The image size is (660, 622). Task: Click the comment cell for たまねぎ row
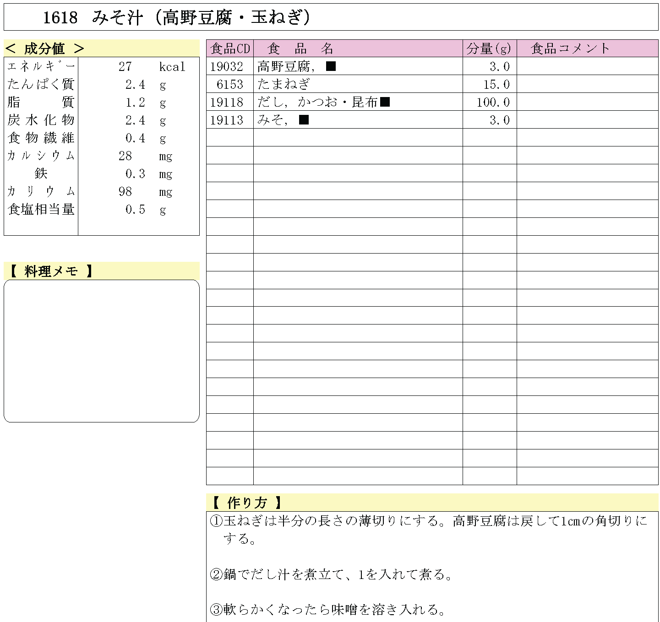coord(587,85)
